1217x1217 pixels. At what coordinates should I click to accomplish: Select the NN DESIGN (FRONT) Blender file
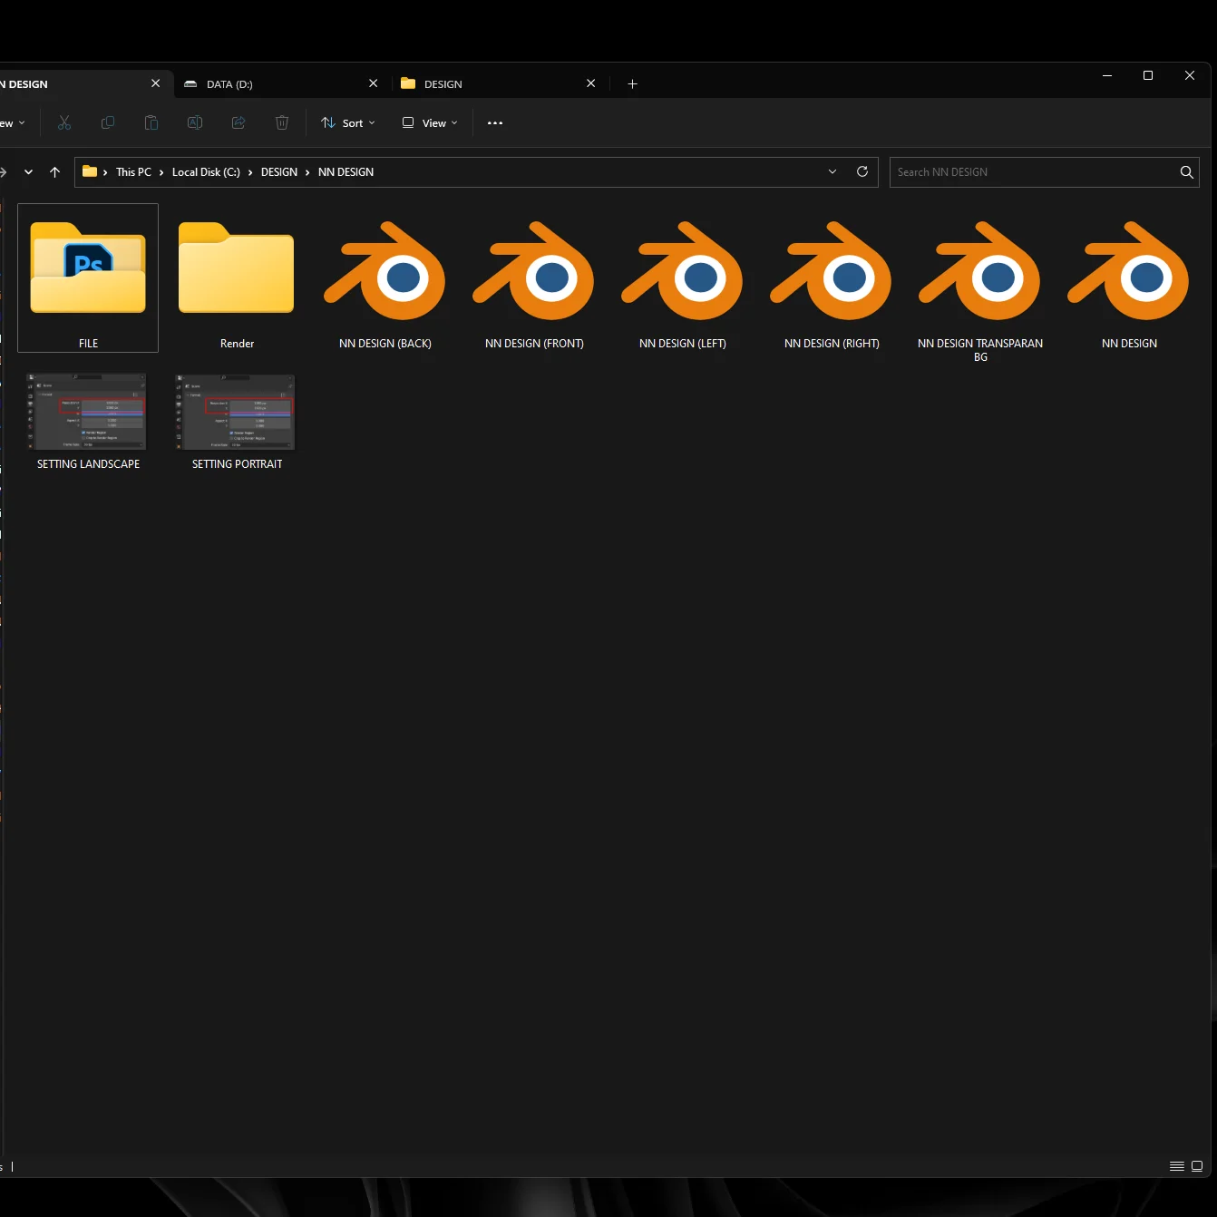point(534,270)
